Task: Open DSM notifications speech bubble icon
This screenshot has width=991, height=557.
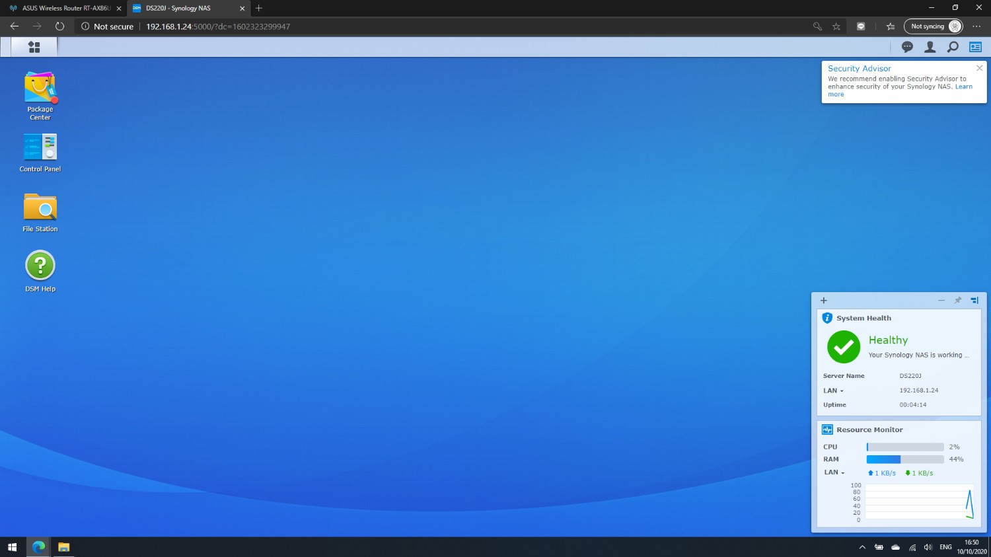Action: point(907,47)
